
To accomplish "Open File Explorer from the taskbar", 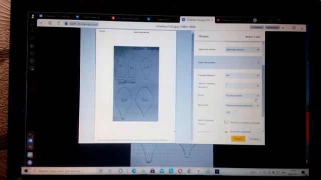I will pyautogui.click(x=143, y=171).
